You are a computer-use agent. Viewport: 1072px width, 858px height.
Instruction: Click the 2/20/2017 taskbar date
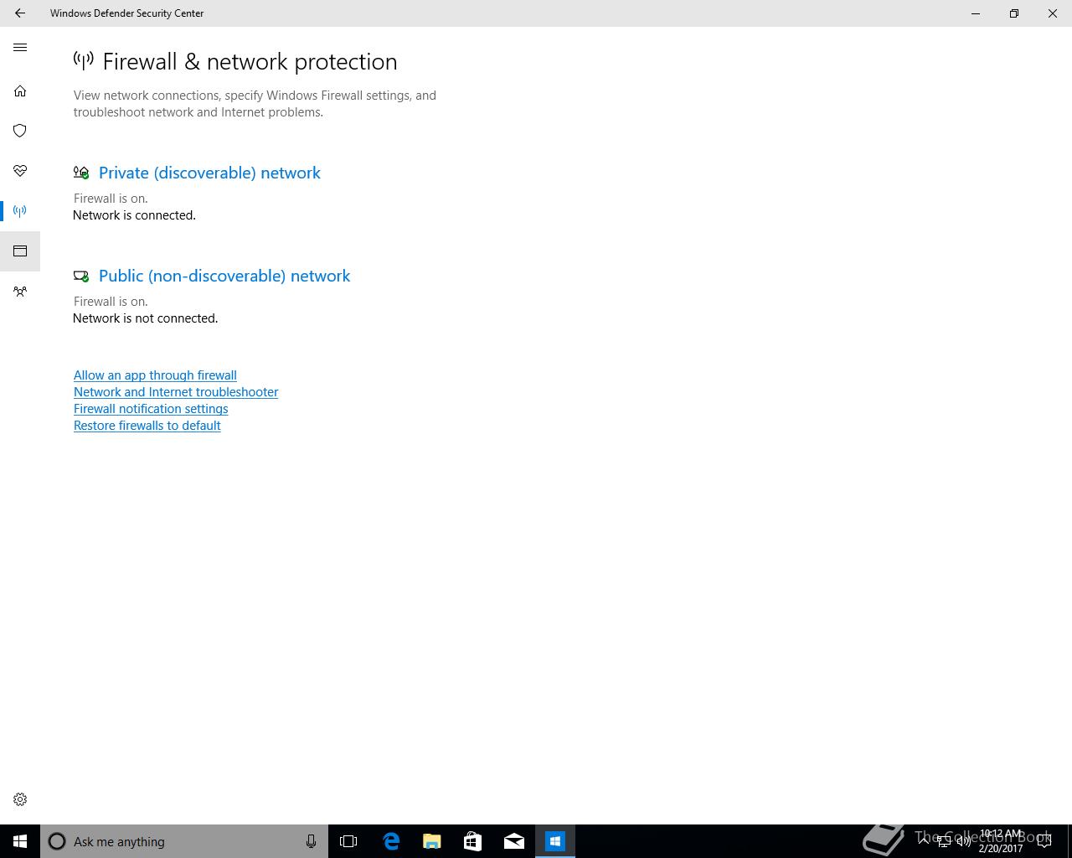(x=1001, y=849)
